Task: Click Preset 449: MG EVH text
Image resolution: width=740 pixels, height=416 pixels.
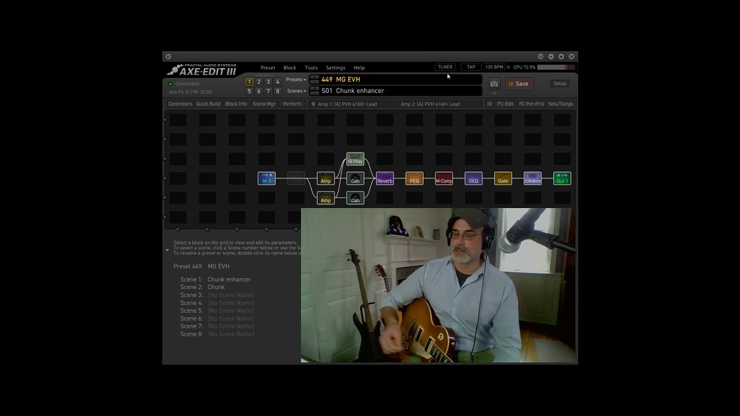Action: point(201,266)
